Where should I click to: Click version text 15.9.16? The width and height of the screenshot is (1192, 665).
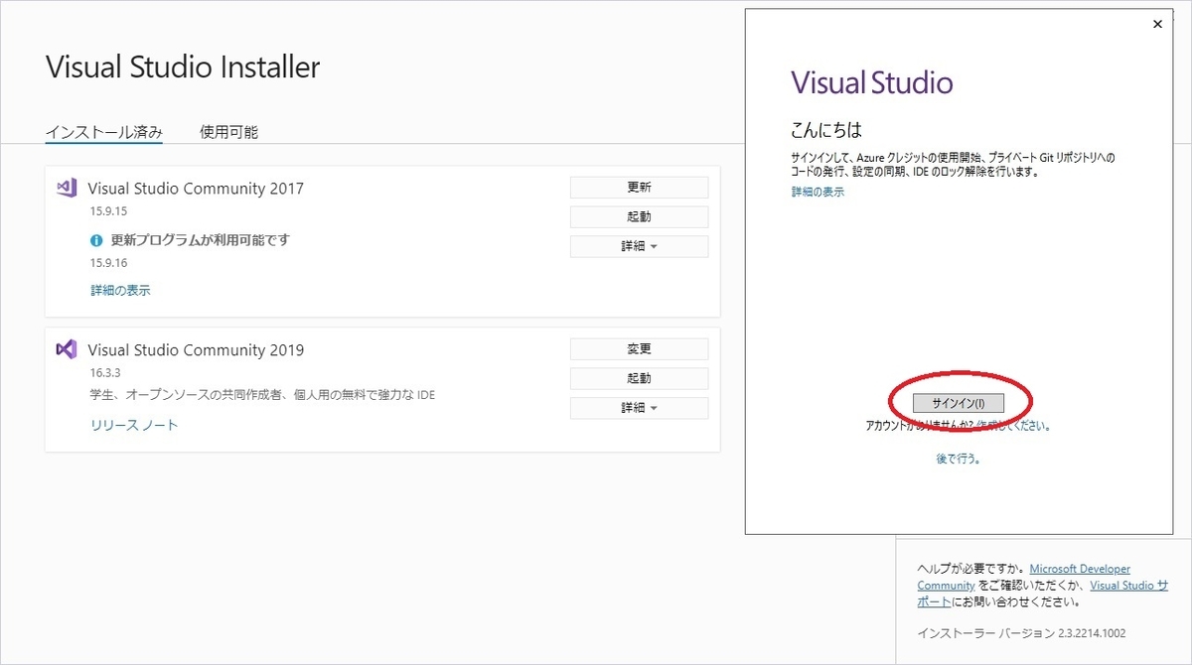click(x=109, y=263)
